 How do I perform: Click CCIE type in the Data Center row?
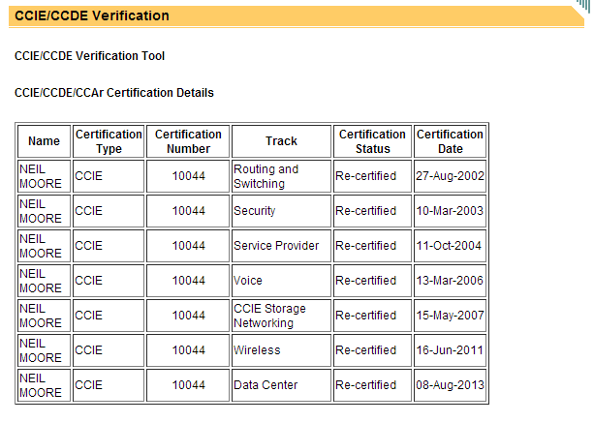[x=88, y=385]
